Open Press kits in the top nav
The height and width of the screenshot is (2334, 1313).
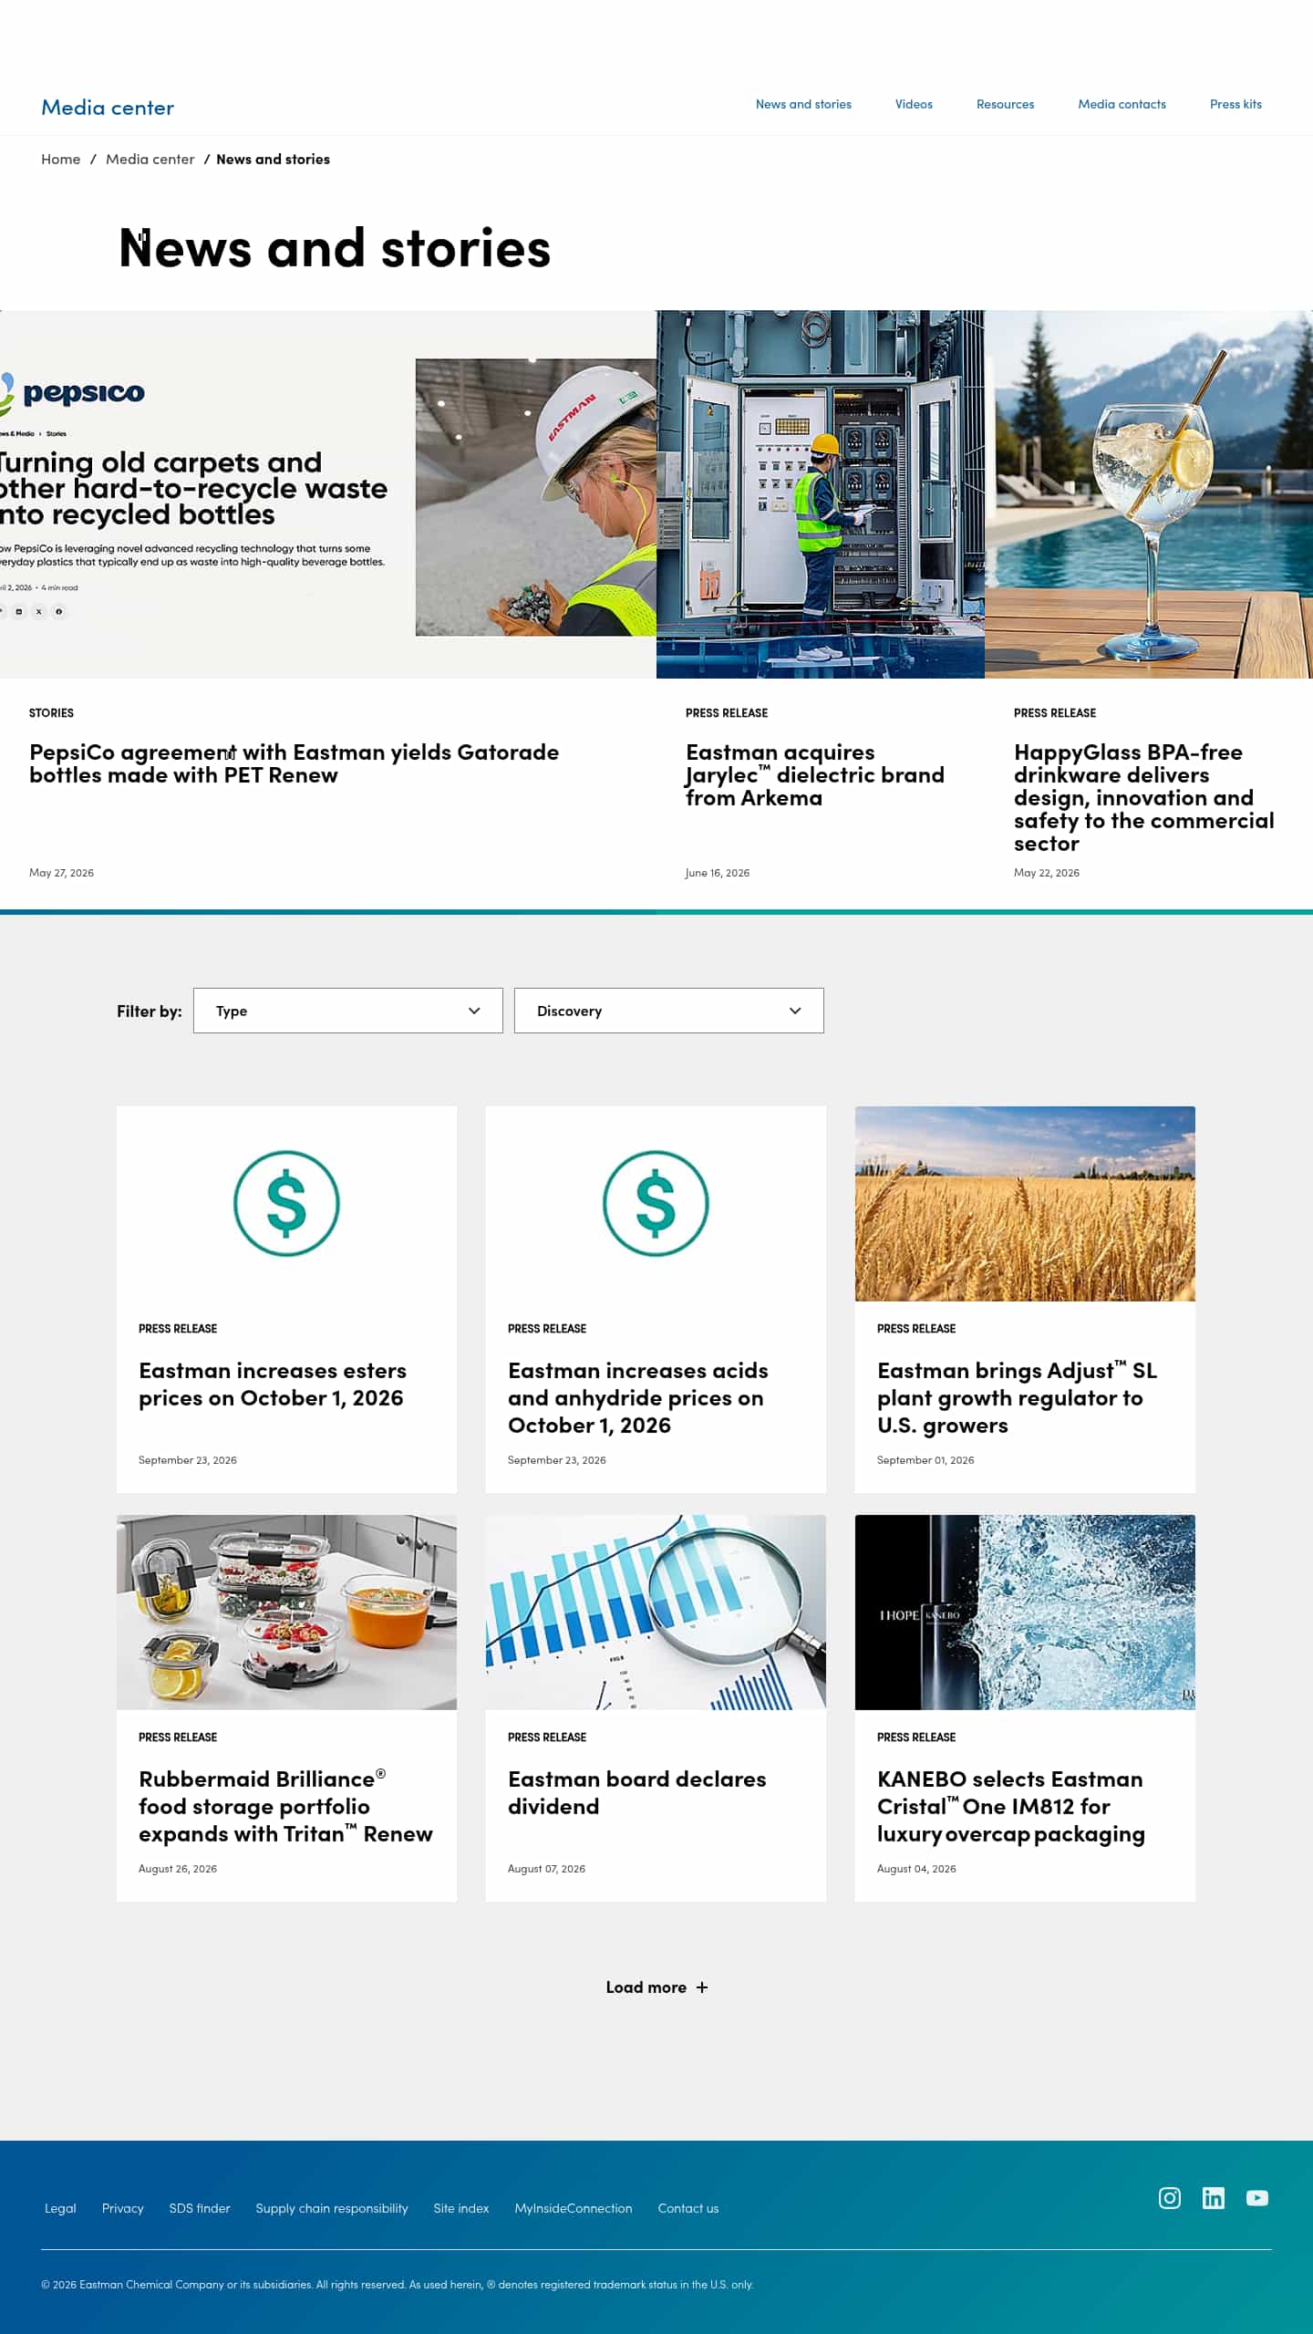coord(1235,104)
